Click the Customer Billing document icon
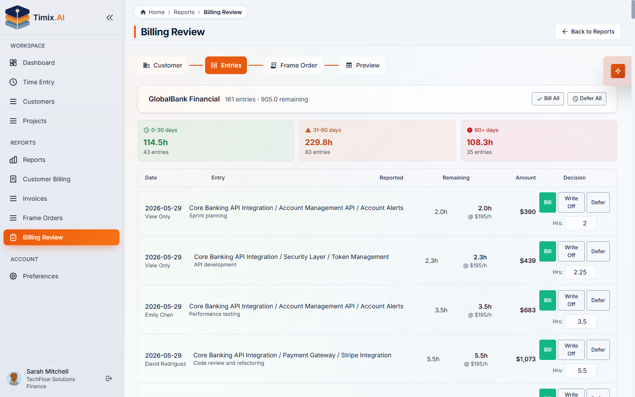 pyautogui.click(x=13, y=179)
